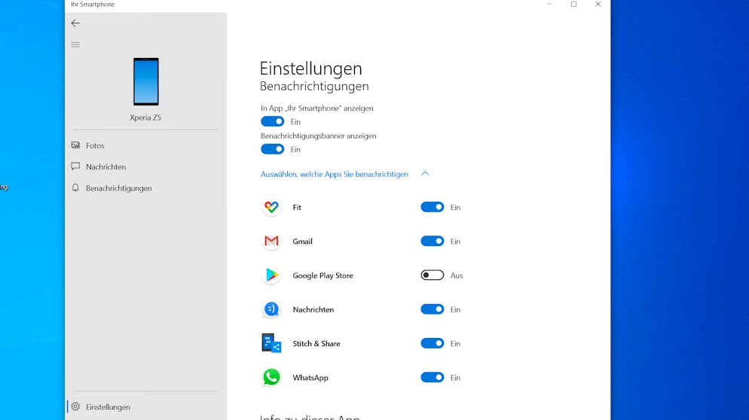Toggle Benachrichtigungsbanner anzeigen switch
This screenshot has width=749, height=420.
coord(272,149)
